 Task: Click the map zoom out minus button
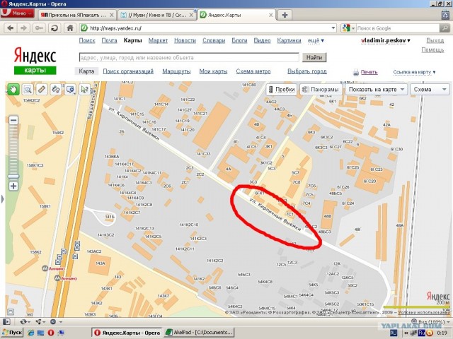pos(13,120)
